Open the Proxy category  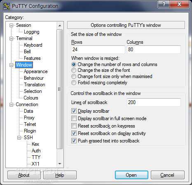click(x=29, y=118)
